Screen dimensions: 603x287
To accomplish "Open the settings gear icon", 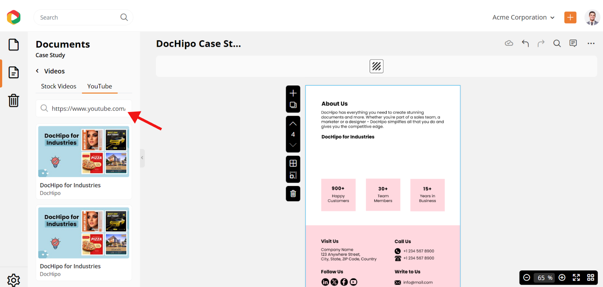I will (14, 280).
